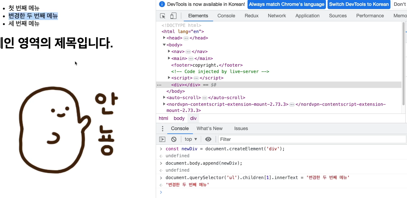Select the live-server comment row
Image resolution: width=407 pixels, height=198 pixels.
click(x=220, y=71)
